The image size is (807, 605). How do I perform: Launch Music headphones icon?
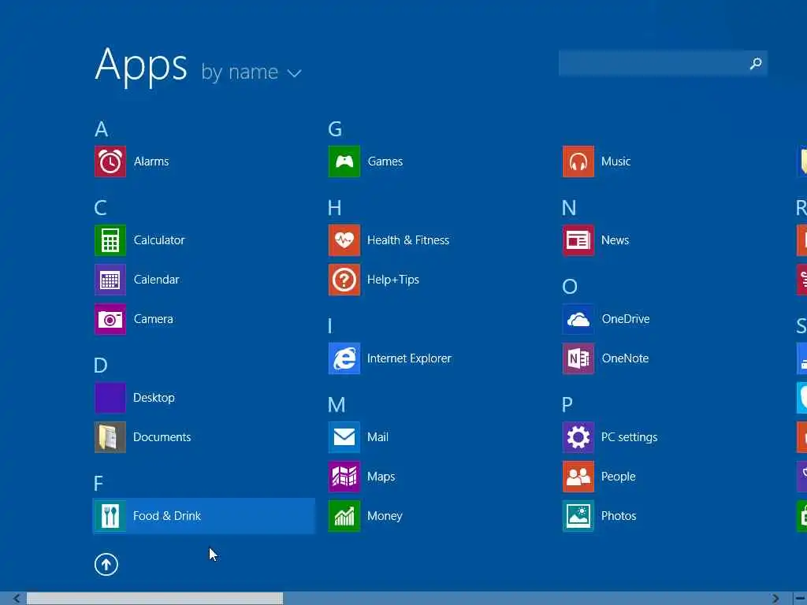(x=578, y=161)
